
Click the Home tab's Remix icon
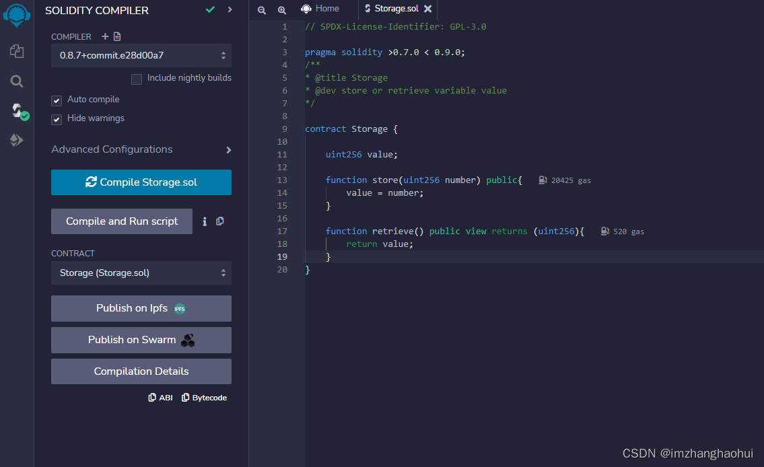(x=306, y=9)
